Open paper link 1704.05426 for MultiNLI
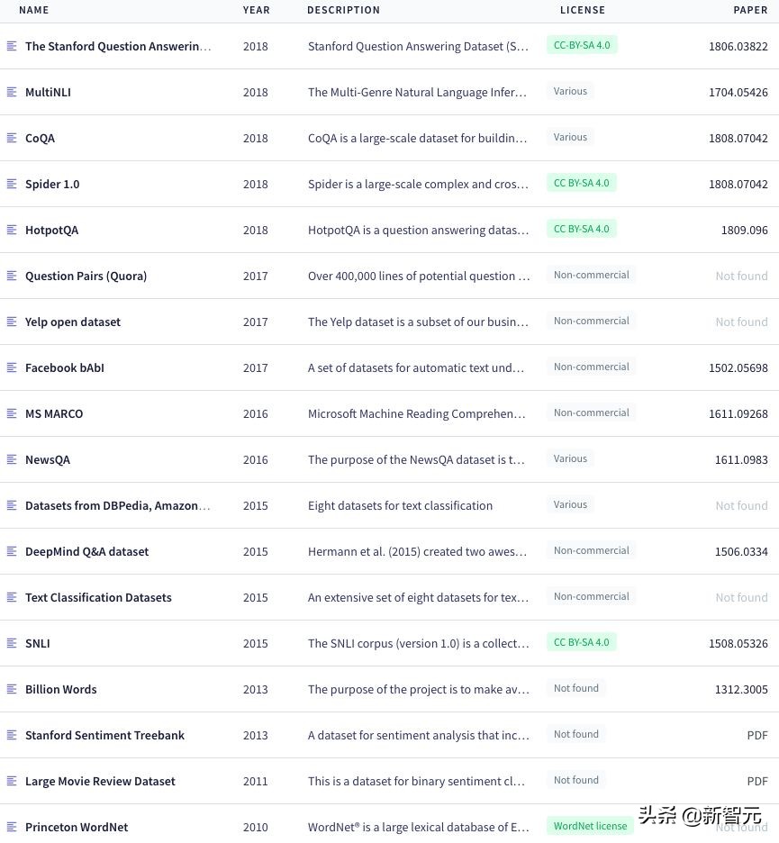Screen dimensions: 779x843 (x=738, y=92)
